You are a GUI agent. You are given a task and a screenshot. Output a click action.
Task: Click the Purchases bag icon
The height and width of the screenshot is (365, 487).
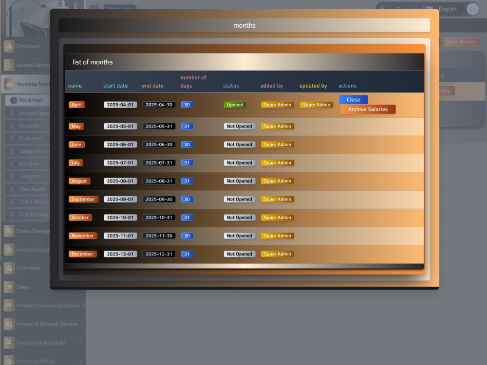click(x=9, y=268)
